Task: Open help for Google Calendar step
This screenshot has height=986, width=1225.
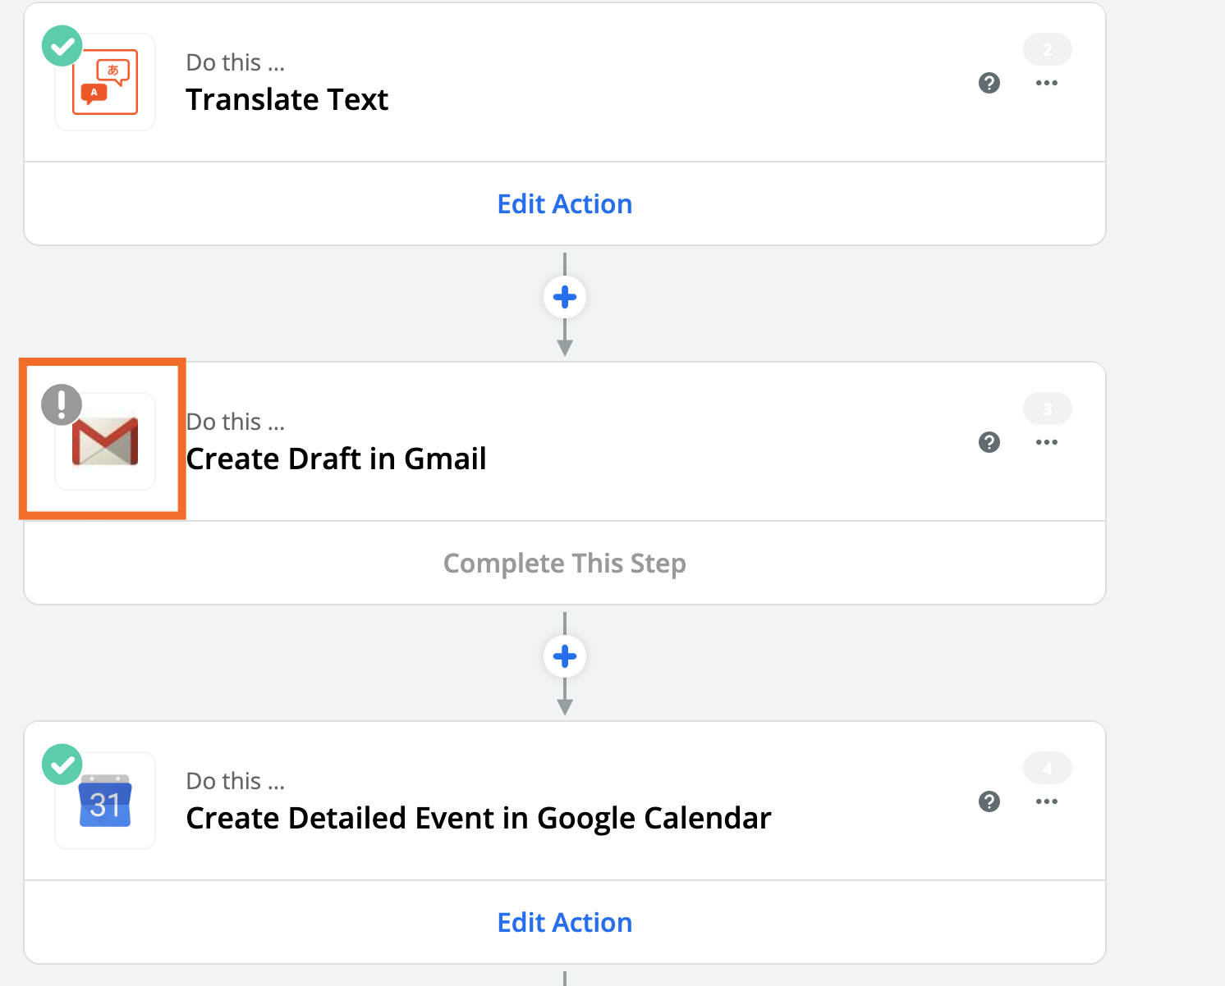Action: tap(989, 801)
